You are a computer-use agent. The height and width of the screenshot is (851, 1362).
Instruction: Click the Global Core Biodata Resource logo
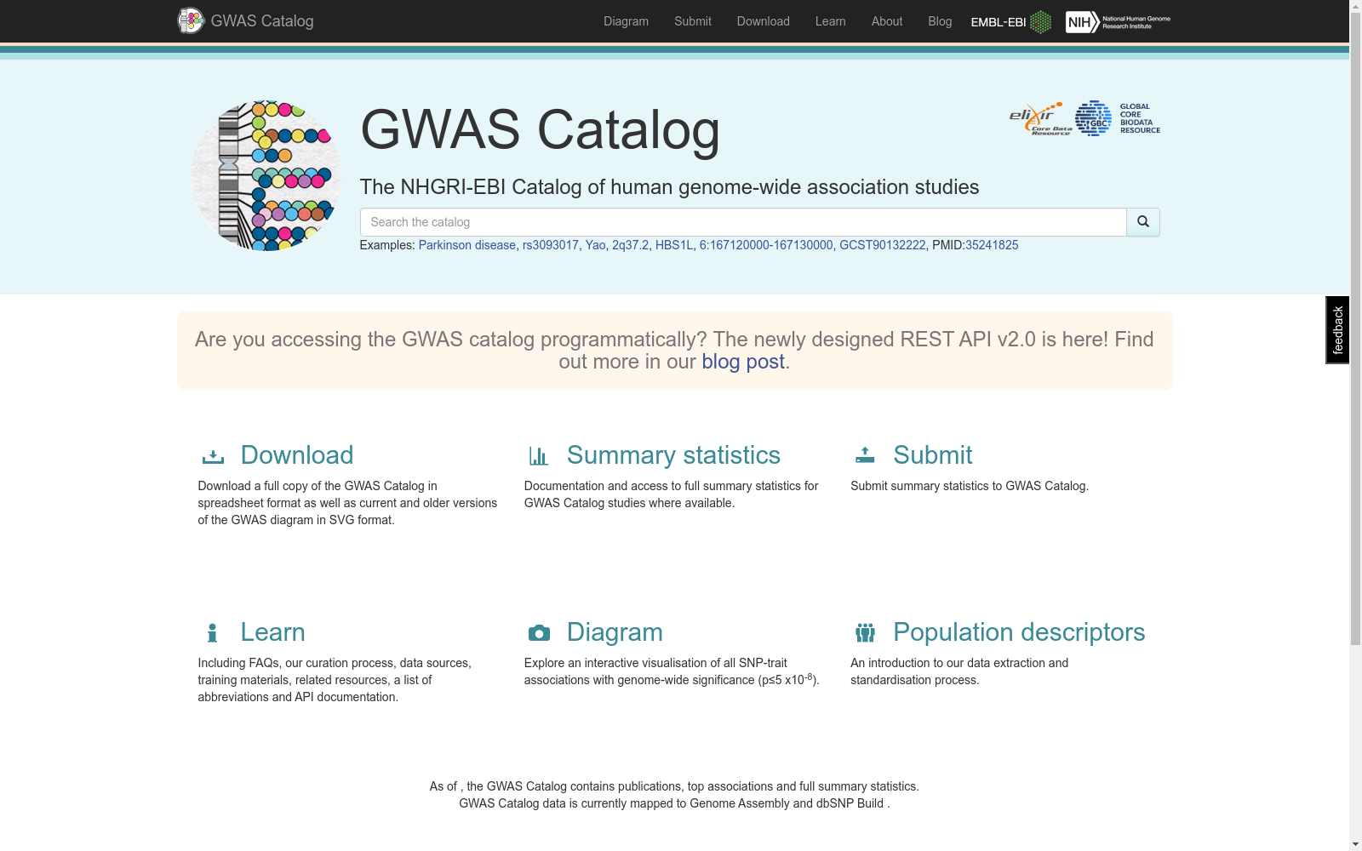(x=1118, y=119)
